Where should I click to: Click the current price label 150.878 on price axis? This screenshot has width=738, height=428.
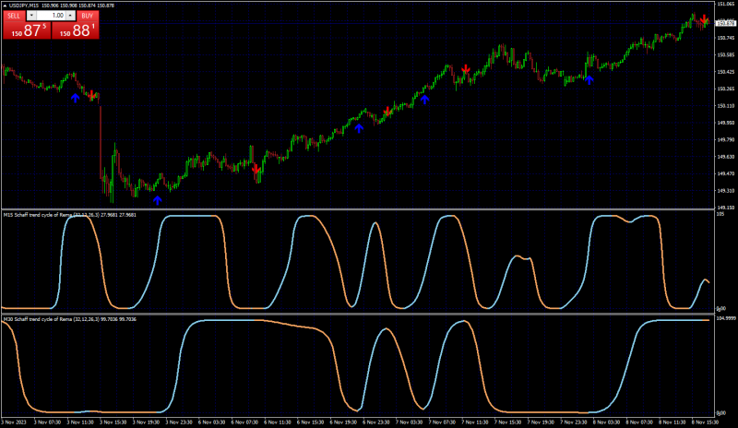725,23
